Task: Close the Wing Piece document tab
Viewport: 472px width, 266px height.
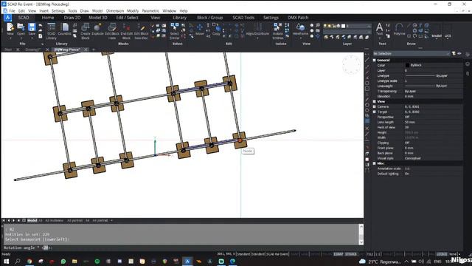Action: (86, 50)
